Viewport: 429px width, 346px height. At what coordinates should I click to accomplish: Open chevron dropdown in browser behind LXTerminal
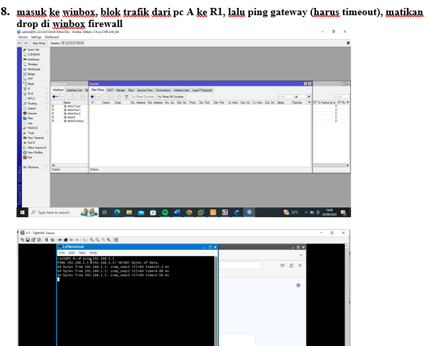point(301,255)
